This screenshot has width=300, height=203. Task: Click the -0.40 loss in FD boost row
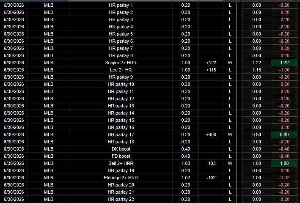point(284,156)
